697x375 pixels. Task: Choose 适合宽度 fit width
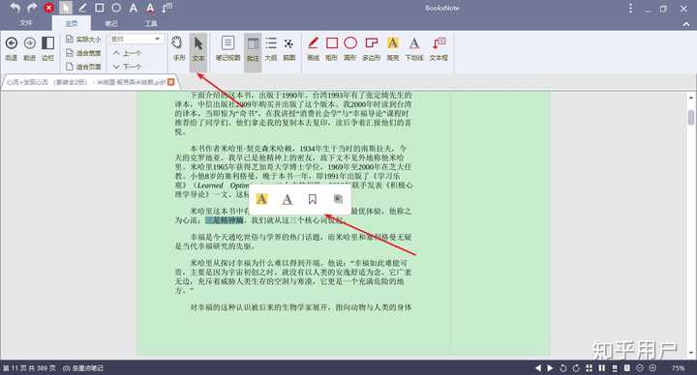tap(83, 53)
